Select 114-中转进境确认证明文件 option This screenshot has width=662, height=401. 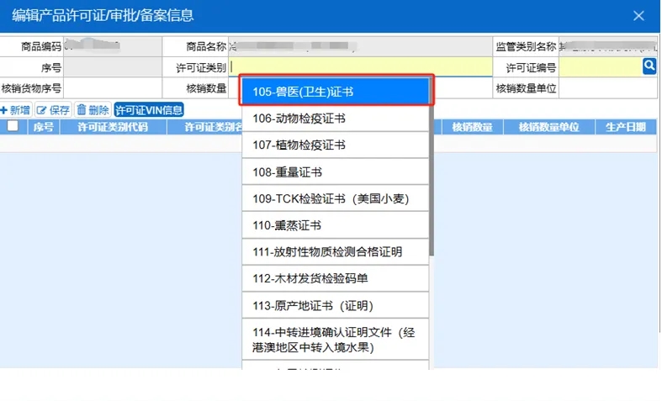[335, 340]
